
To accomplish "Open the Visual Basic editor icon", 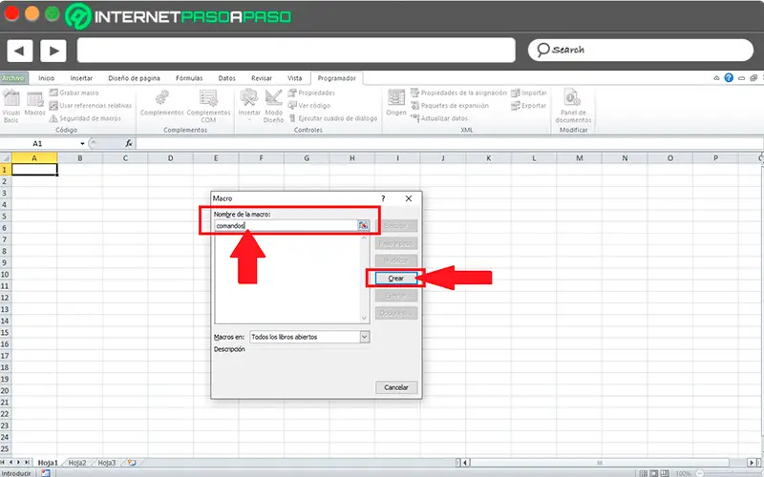I will point(11,106).
